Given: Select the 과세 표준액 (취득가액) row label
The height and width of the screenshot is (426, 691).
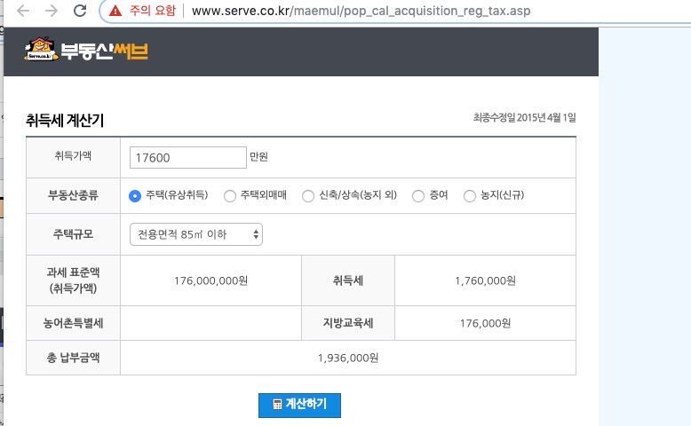Looking at the screenshot, I should pos(73,280).
